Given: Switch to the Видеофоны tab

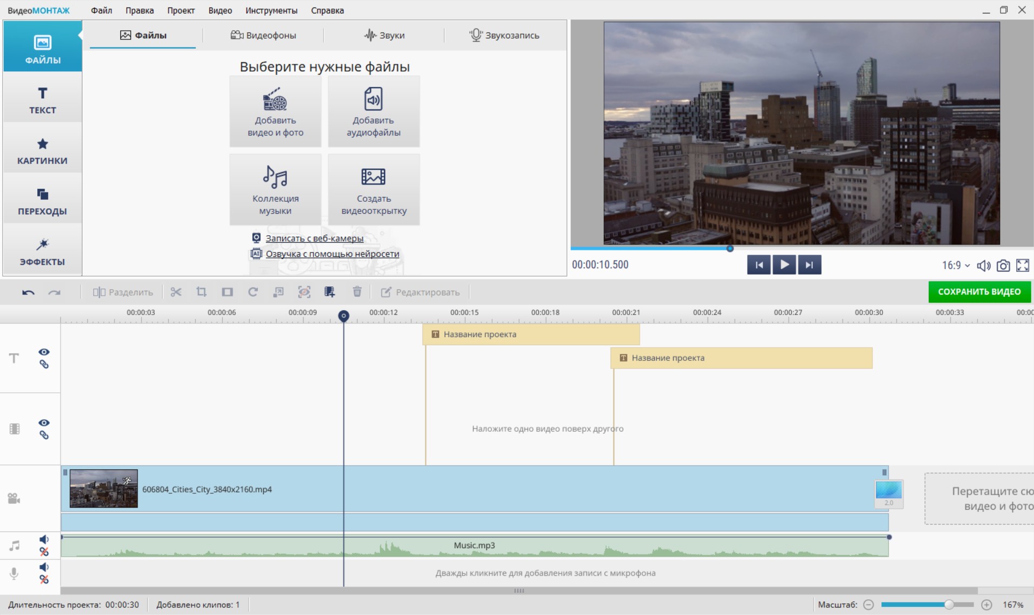Looking at the screenshot, I should click(263, 35).
